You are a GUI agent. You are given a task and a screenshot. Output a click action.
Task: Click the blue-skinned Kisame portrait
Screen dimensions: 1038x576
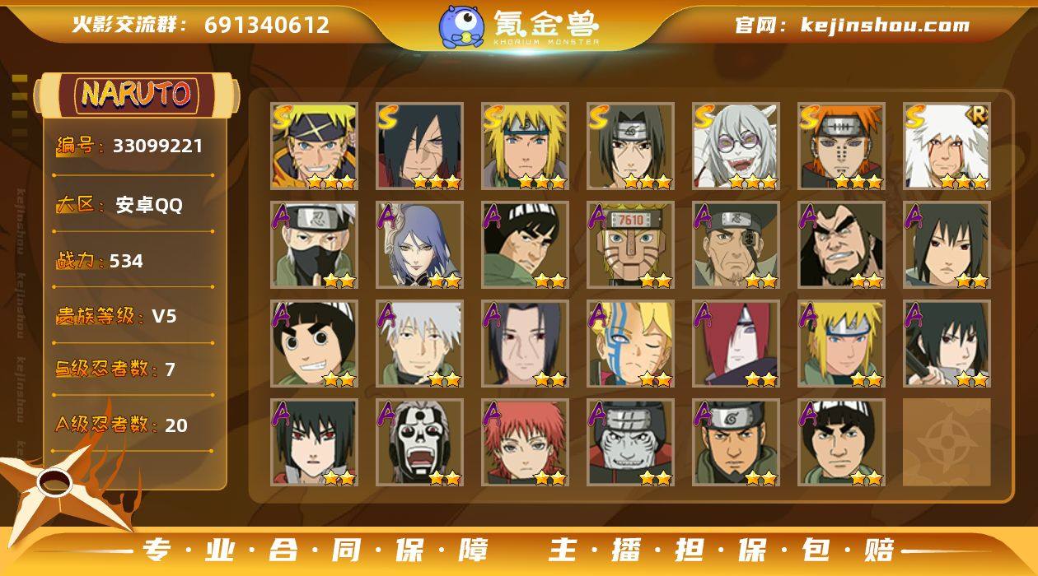[631, 443]
